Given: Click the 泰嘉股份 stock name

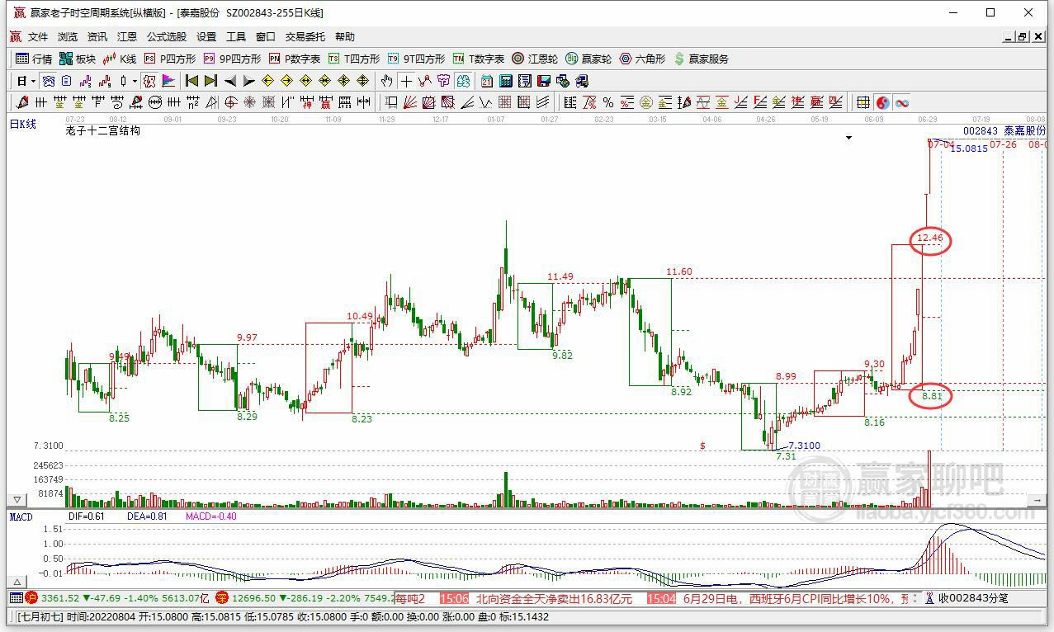Looking at the screenshot, I should point(1024,131).
